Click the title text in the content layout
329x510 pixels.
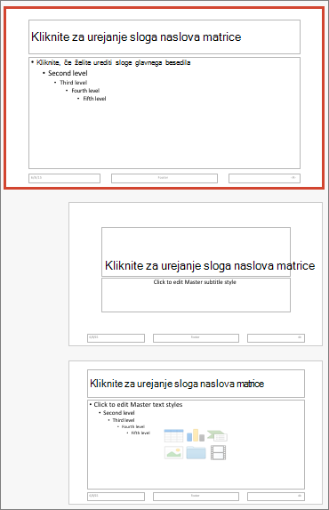tap(177, 384)
